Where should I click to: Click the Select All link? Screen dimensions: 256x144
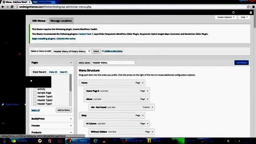tap(36, 110)
